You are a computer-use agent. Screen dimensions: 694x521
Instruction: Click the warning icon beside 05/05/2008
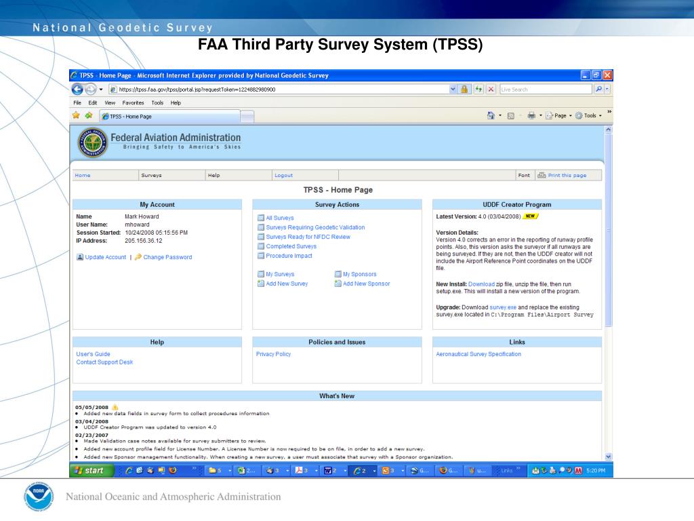115,407
